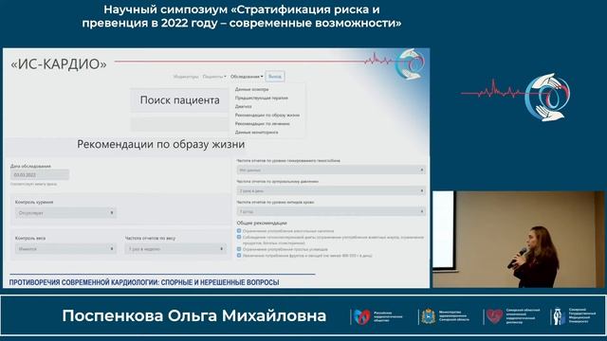The width and height of the screenshot is (607, 341).
Task: Click the Поспенкова Ольга Михайловна name caption
Action: point(194,315)
